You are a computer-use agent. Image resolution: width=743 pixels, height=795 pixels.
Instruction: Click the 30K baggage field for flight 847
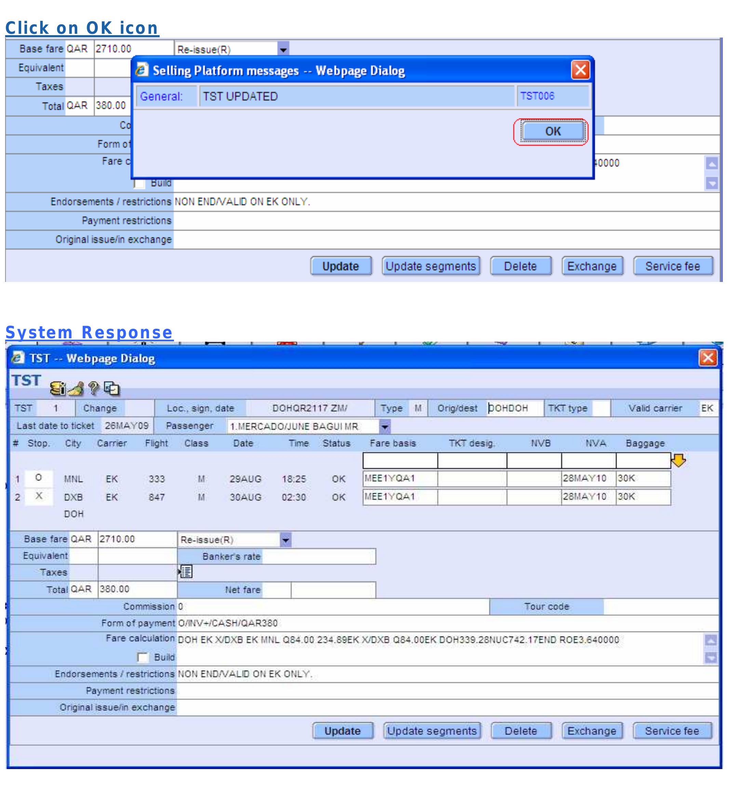[x=643, y=497]
